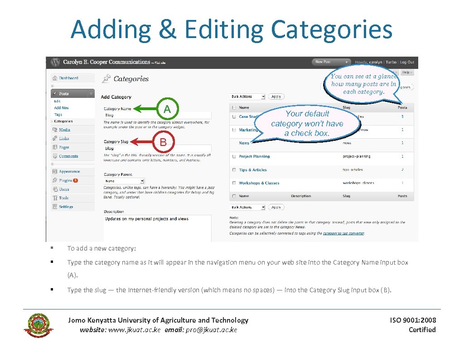Open the Category Parent dropdown
The height and width of the screenshot is (348, 464).
click(x=124, y=180)
